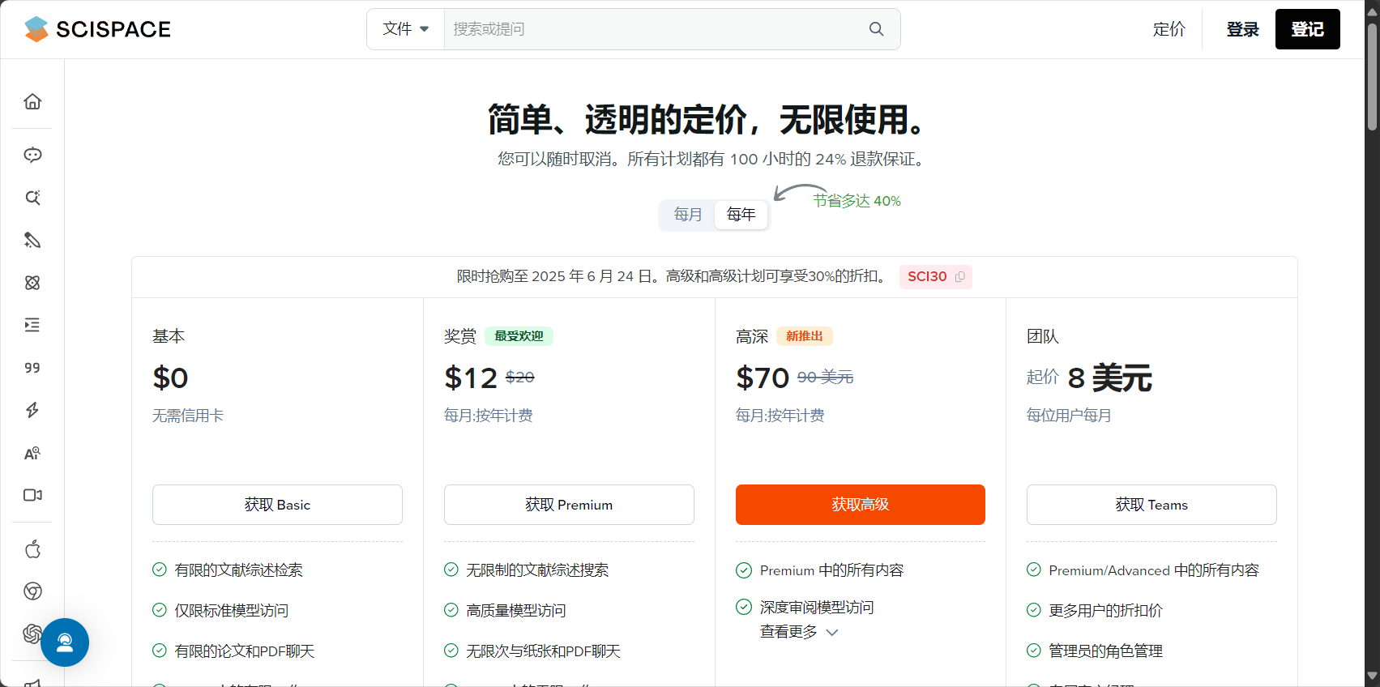Click the magnifier search icon
The height and width of the screenshot is (687, 1380).
[x=876, y=29]
